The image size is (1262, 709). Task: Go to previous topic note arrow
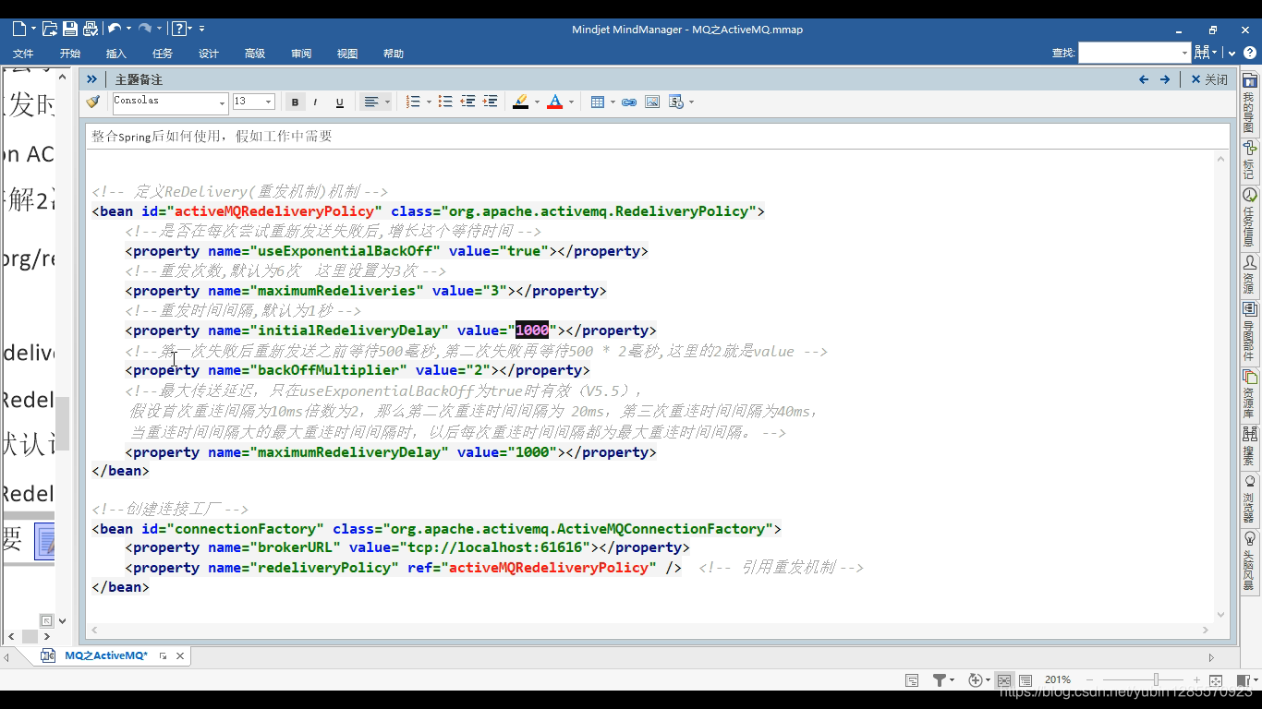click(1144, 79)
